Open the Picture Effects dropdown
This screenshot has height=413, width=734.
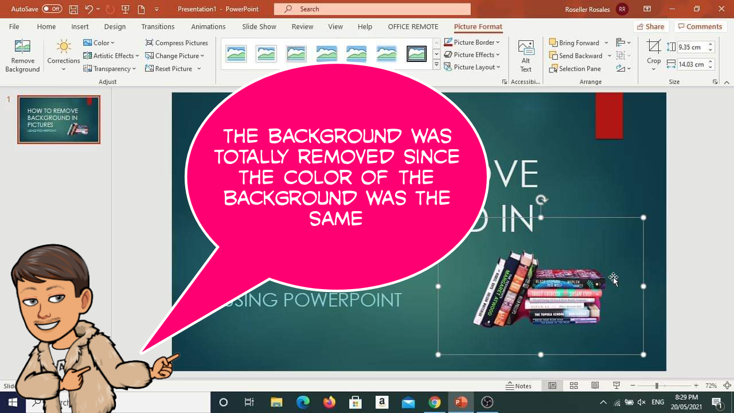(473, 54)
